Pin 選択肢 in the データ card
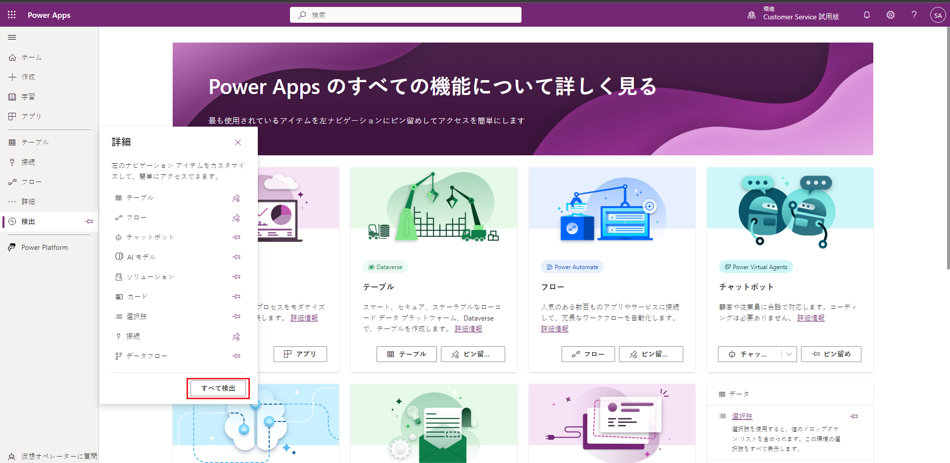This screenshot has width=950, height=463. pyautogui.click(x=854, y=417)
